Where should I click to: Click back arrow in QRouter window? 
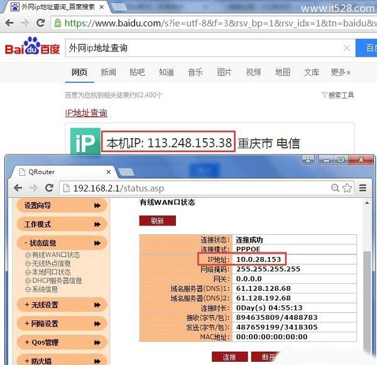click(18, 188)
